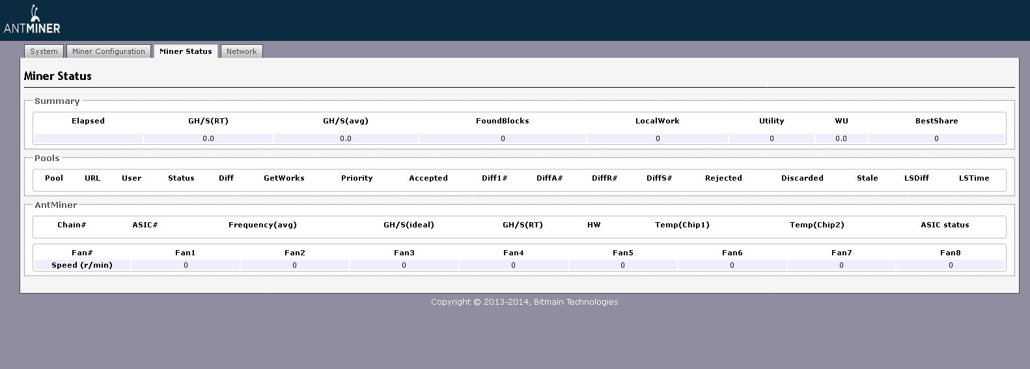Click the Rejected column header
1030x369 pixels.
723,178
